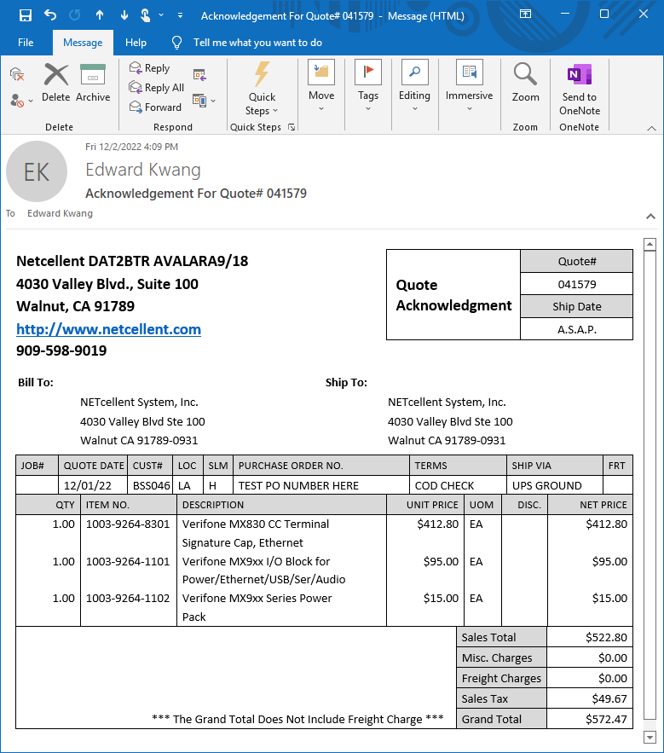Screen dimensions: 664x753
Task: Open the Help tab
Action: pos(136,43)
